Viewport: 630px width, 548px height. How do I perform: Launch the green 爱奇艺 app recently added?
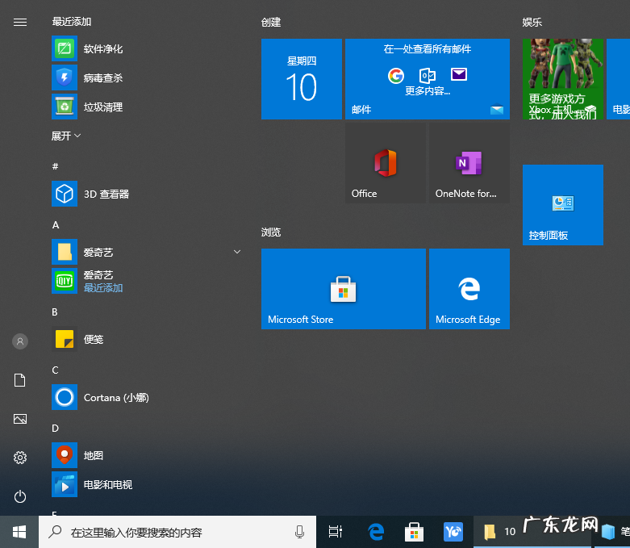(148, 281)
